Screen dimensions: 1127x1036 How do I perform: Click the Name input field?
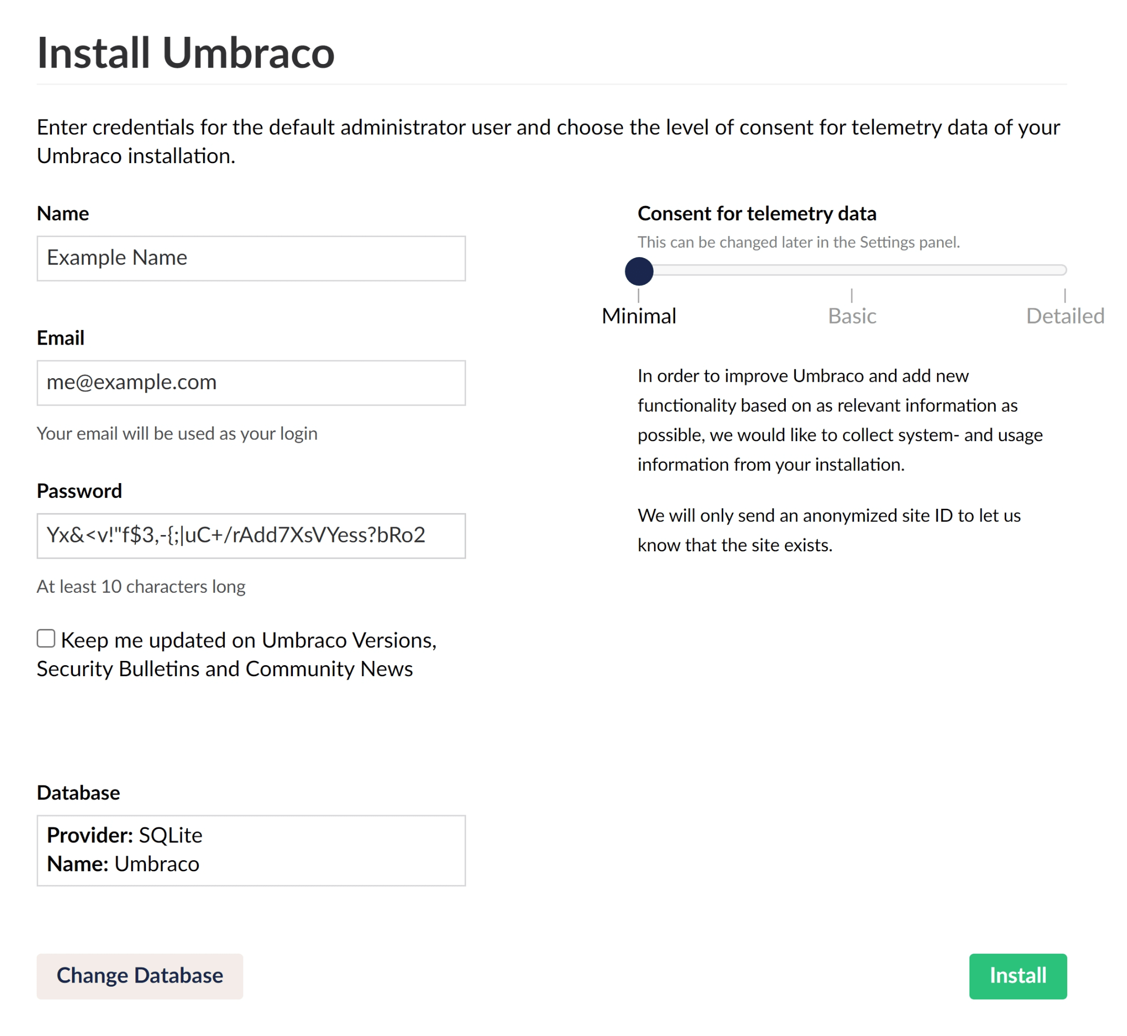[251, 258]
